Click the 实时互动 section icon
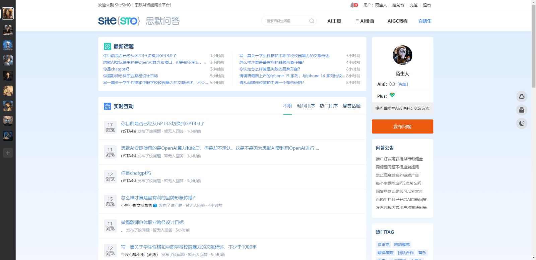The image size is (536, 260). [x=107, y=106]
